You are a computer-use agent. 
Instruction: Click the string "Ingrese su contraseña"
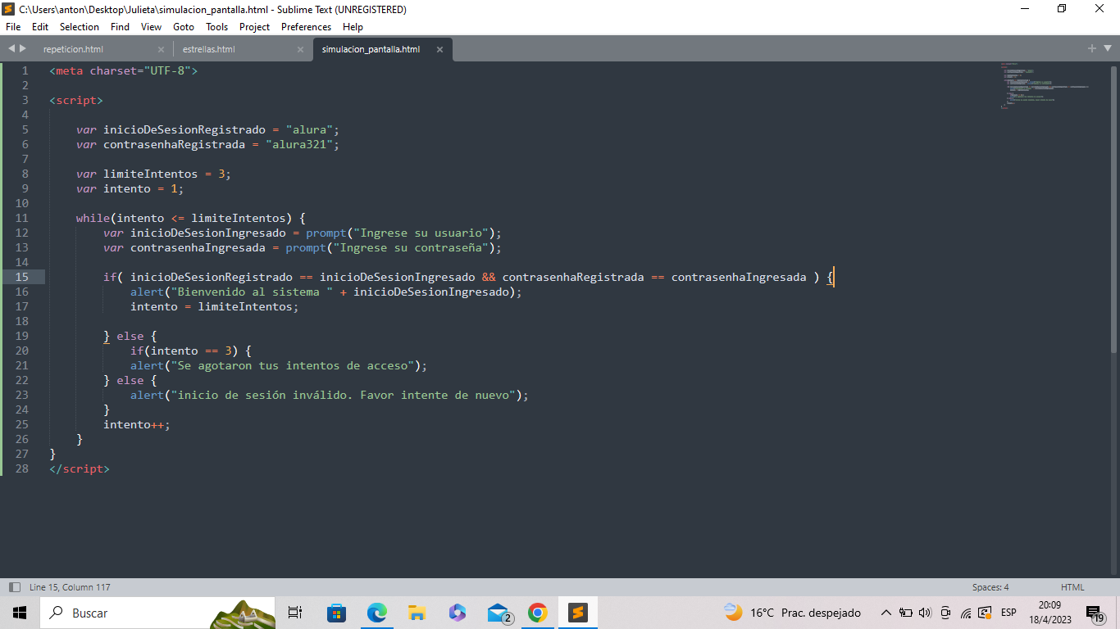coord(414,247)
